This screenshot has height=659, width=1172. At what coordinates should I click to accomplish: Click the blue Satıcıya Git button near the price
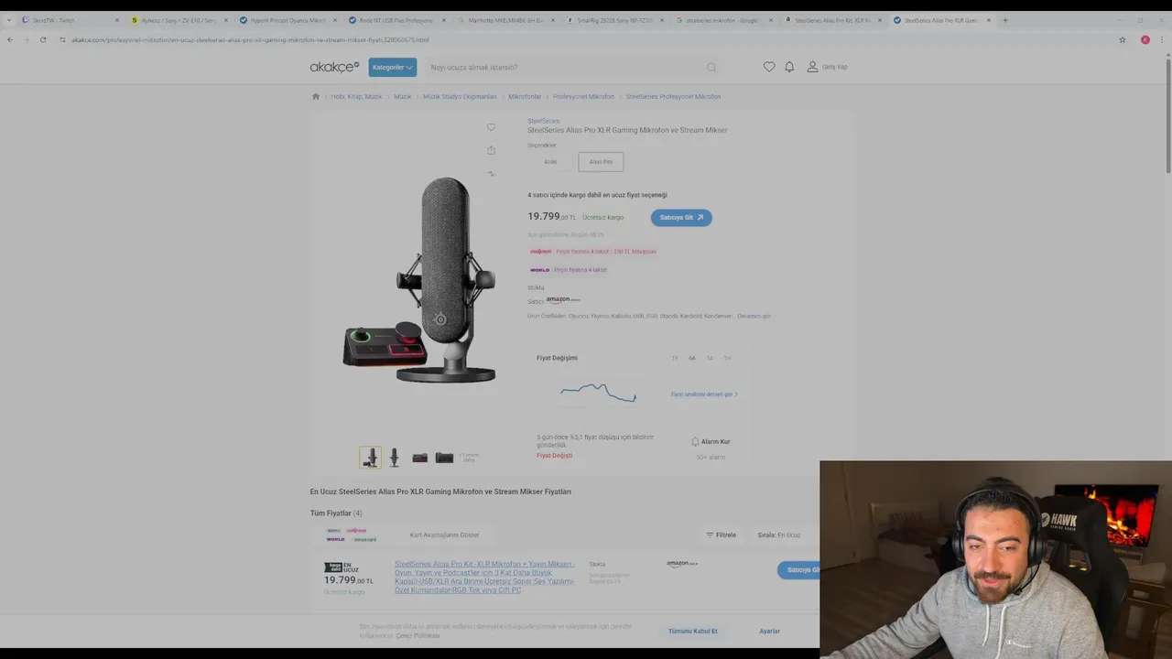pos(681,218)
